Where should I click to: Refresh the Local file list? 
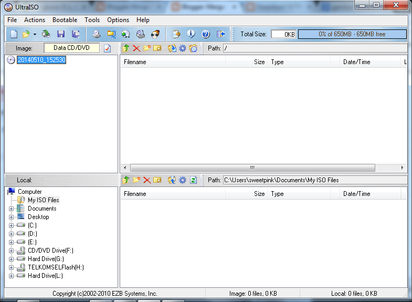pyautogui.click(x=193, y=180)
